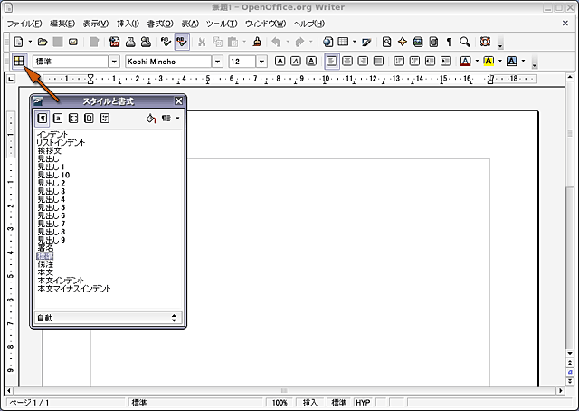The width and height of the screenshot is (579, 411).
Task: Toggle AutoSpellcheck in the standard toolbar
Action: pyautogui.click(x=182, y=42)
